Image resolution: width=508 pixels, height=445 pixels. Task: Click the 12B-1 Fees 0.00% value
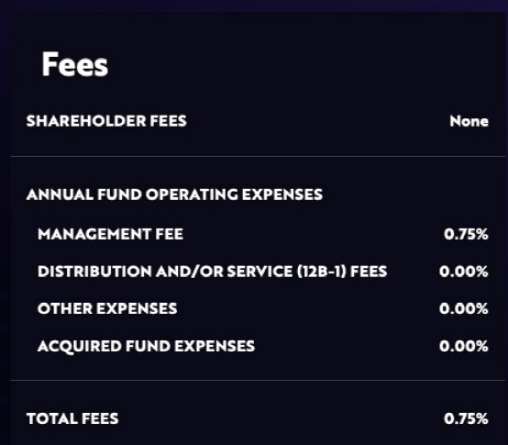click(464, 272)
